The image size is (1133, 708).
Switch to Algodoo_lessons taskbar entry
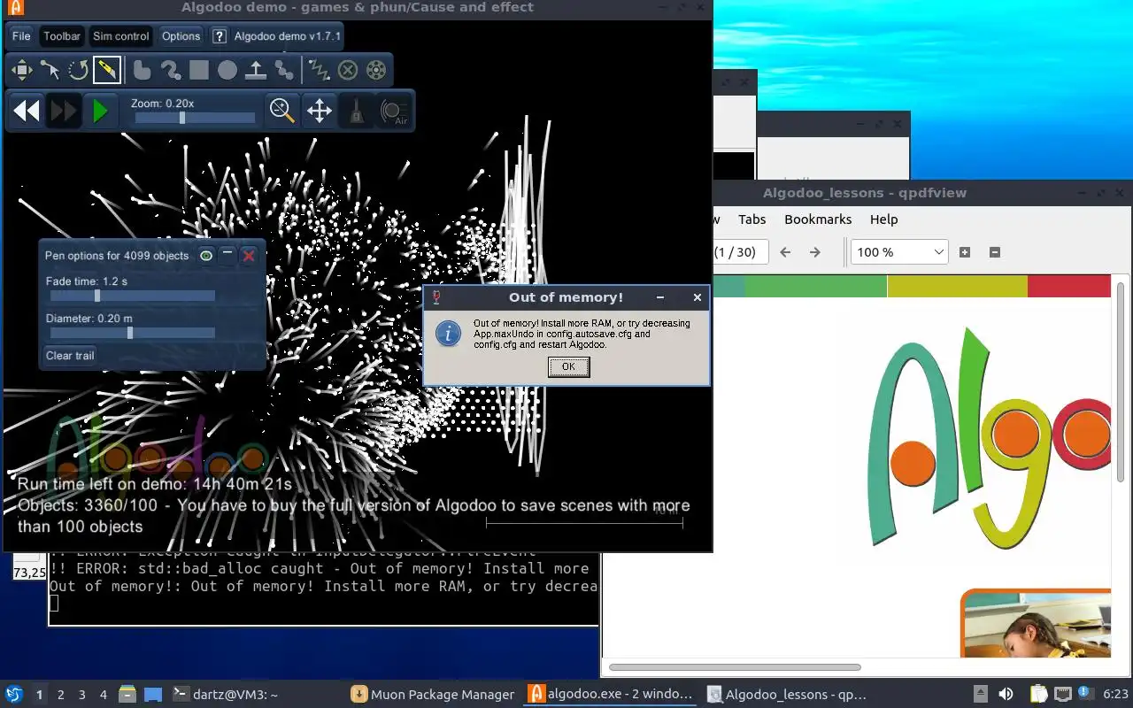(x=789, y=695)
